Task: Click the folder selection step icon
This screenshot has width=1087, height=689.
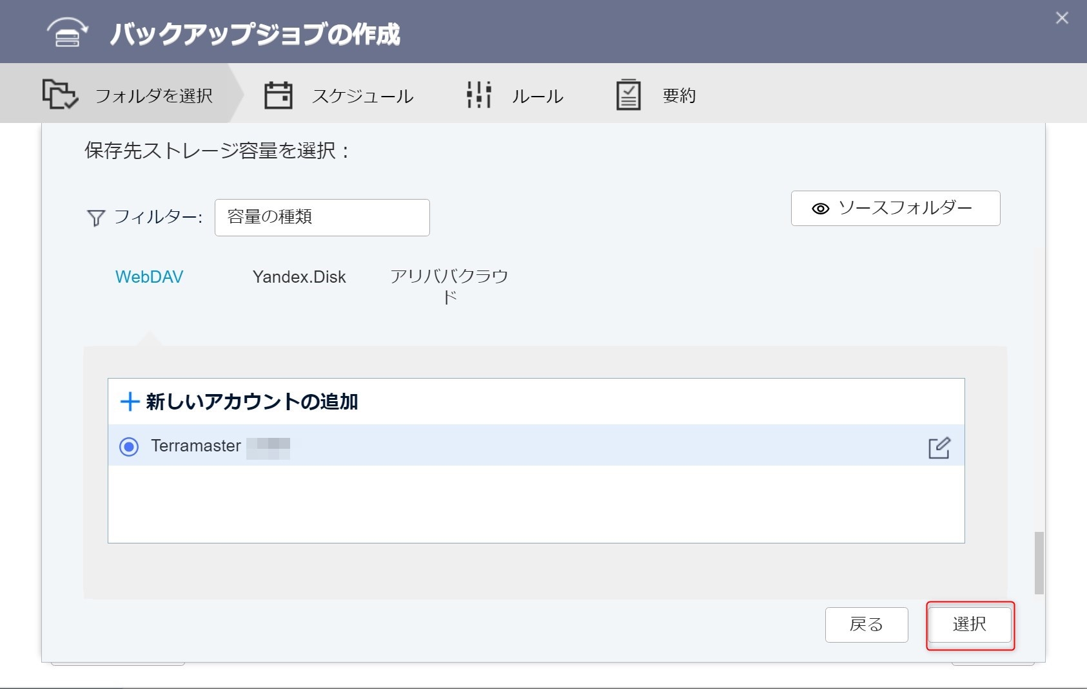Action: coord(60,95)
